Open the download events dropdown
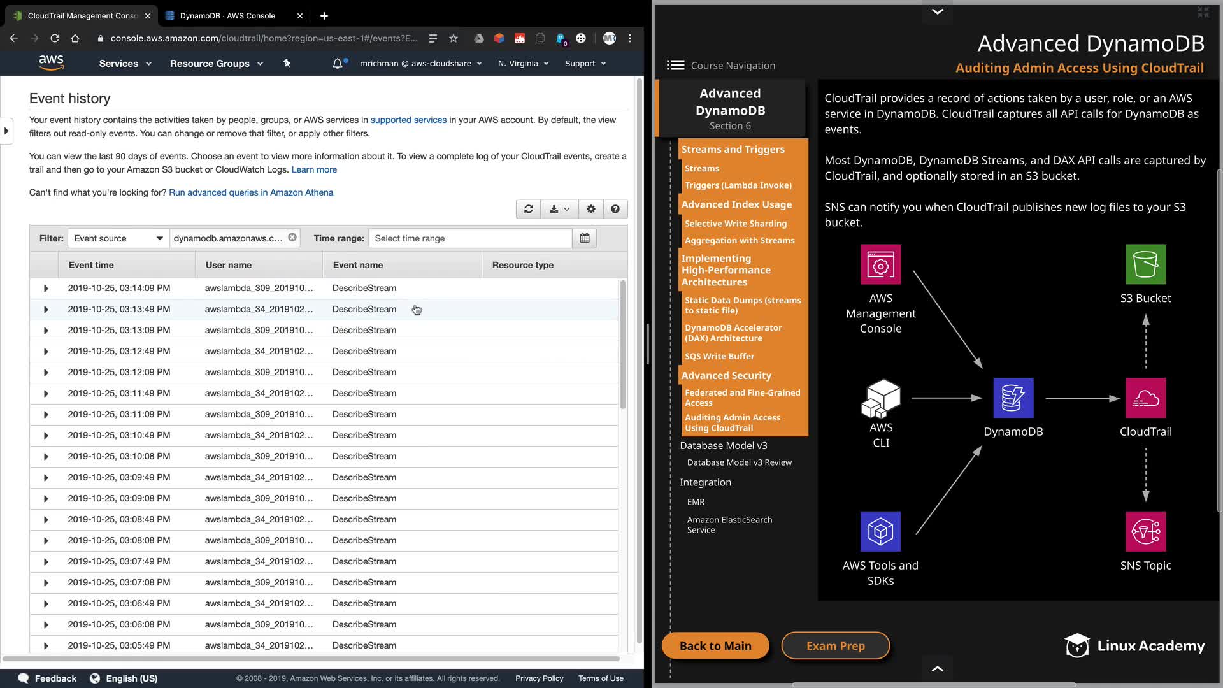The image size is (1223, 688). pyautogui.click(x=559, y=209)
